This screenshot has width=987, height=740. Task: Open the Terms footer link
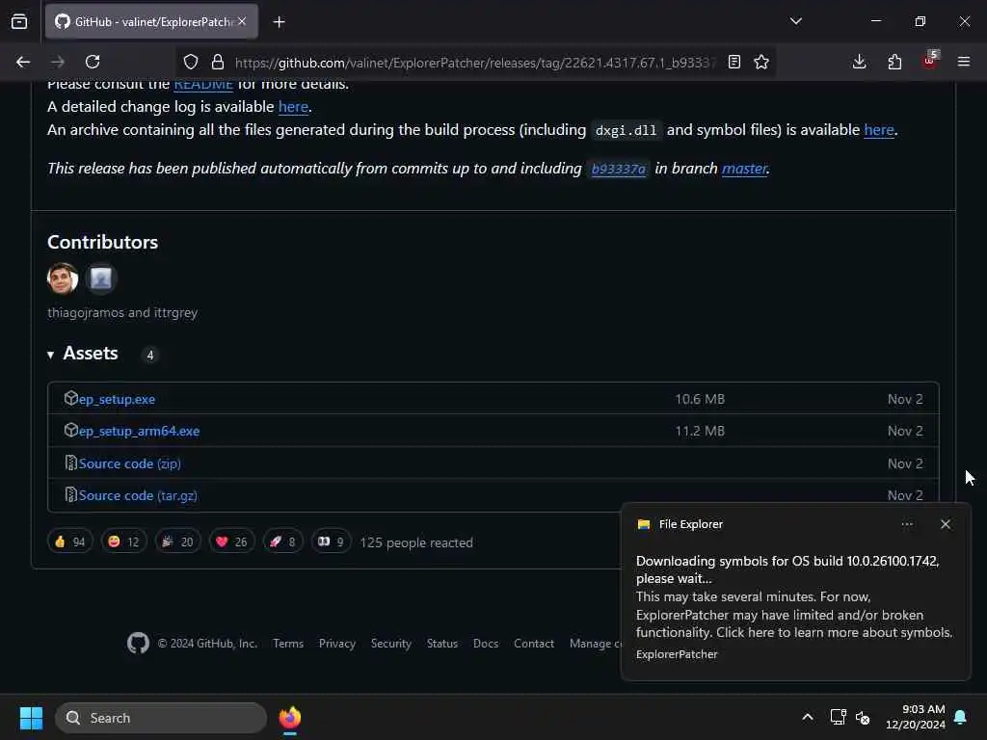click(x=288, y=643)
